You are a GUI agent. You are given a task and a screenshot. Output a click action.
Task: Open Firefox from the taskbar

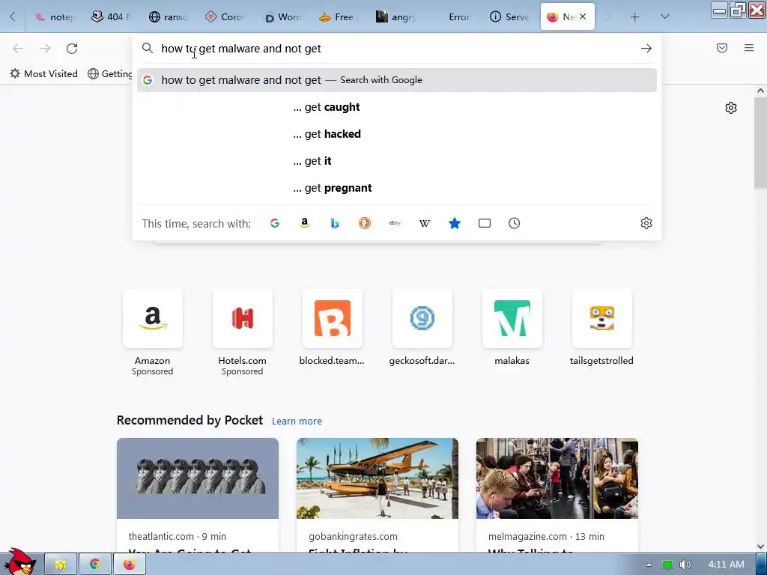(129, 565)
